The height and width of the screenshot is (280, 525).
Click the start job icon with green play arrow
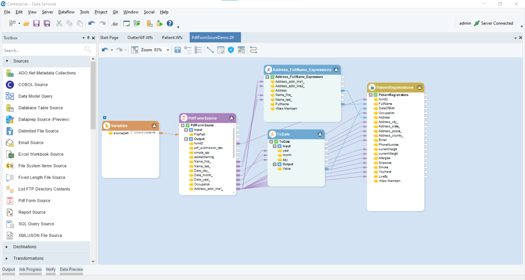(x=159, y=23)
